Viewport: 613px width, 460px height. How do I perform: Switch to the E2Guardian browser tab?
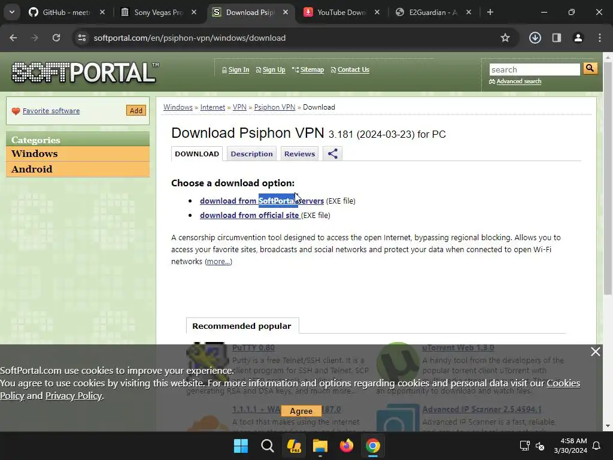click(x=433, y=12)
